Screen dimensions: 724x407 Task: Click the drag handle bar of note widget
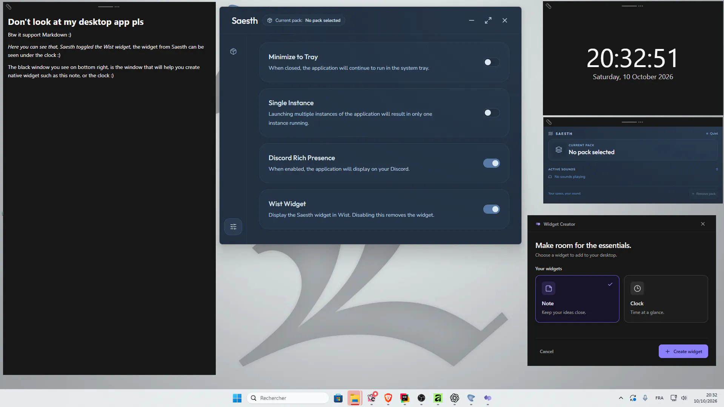[105, 7]
